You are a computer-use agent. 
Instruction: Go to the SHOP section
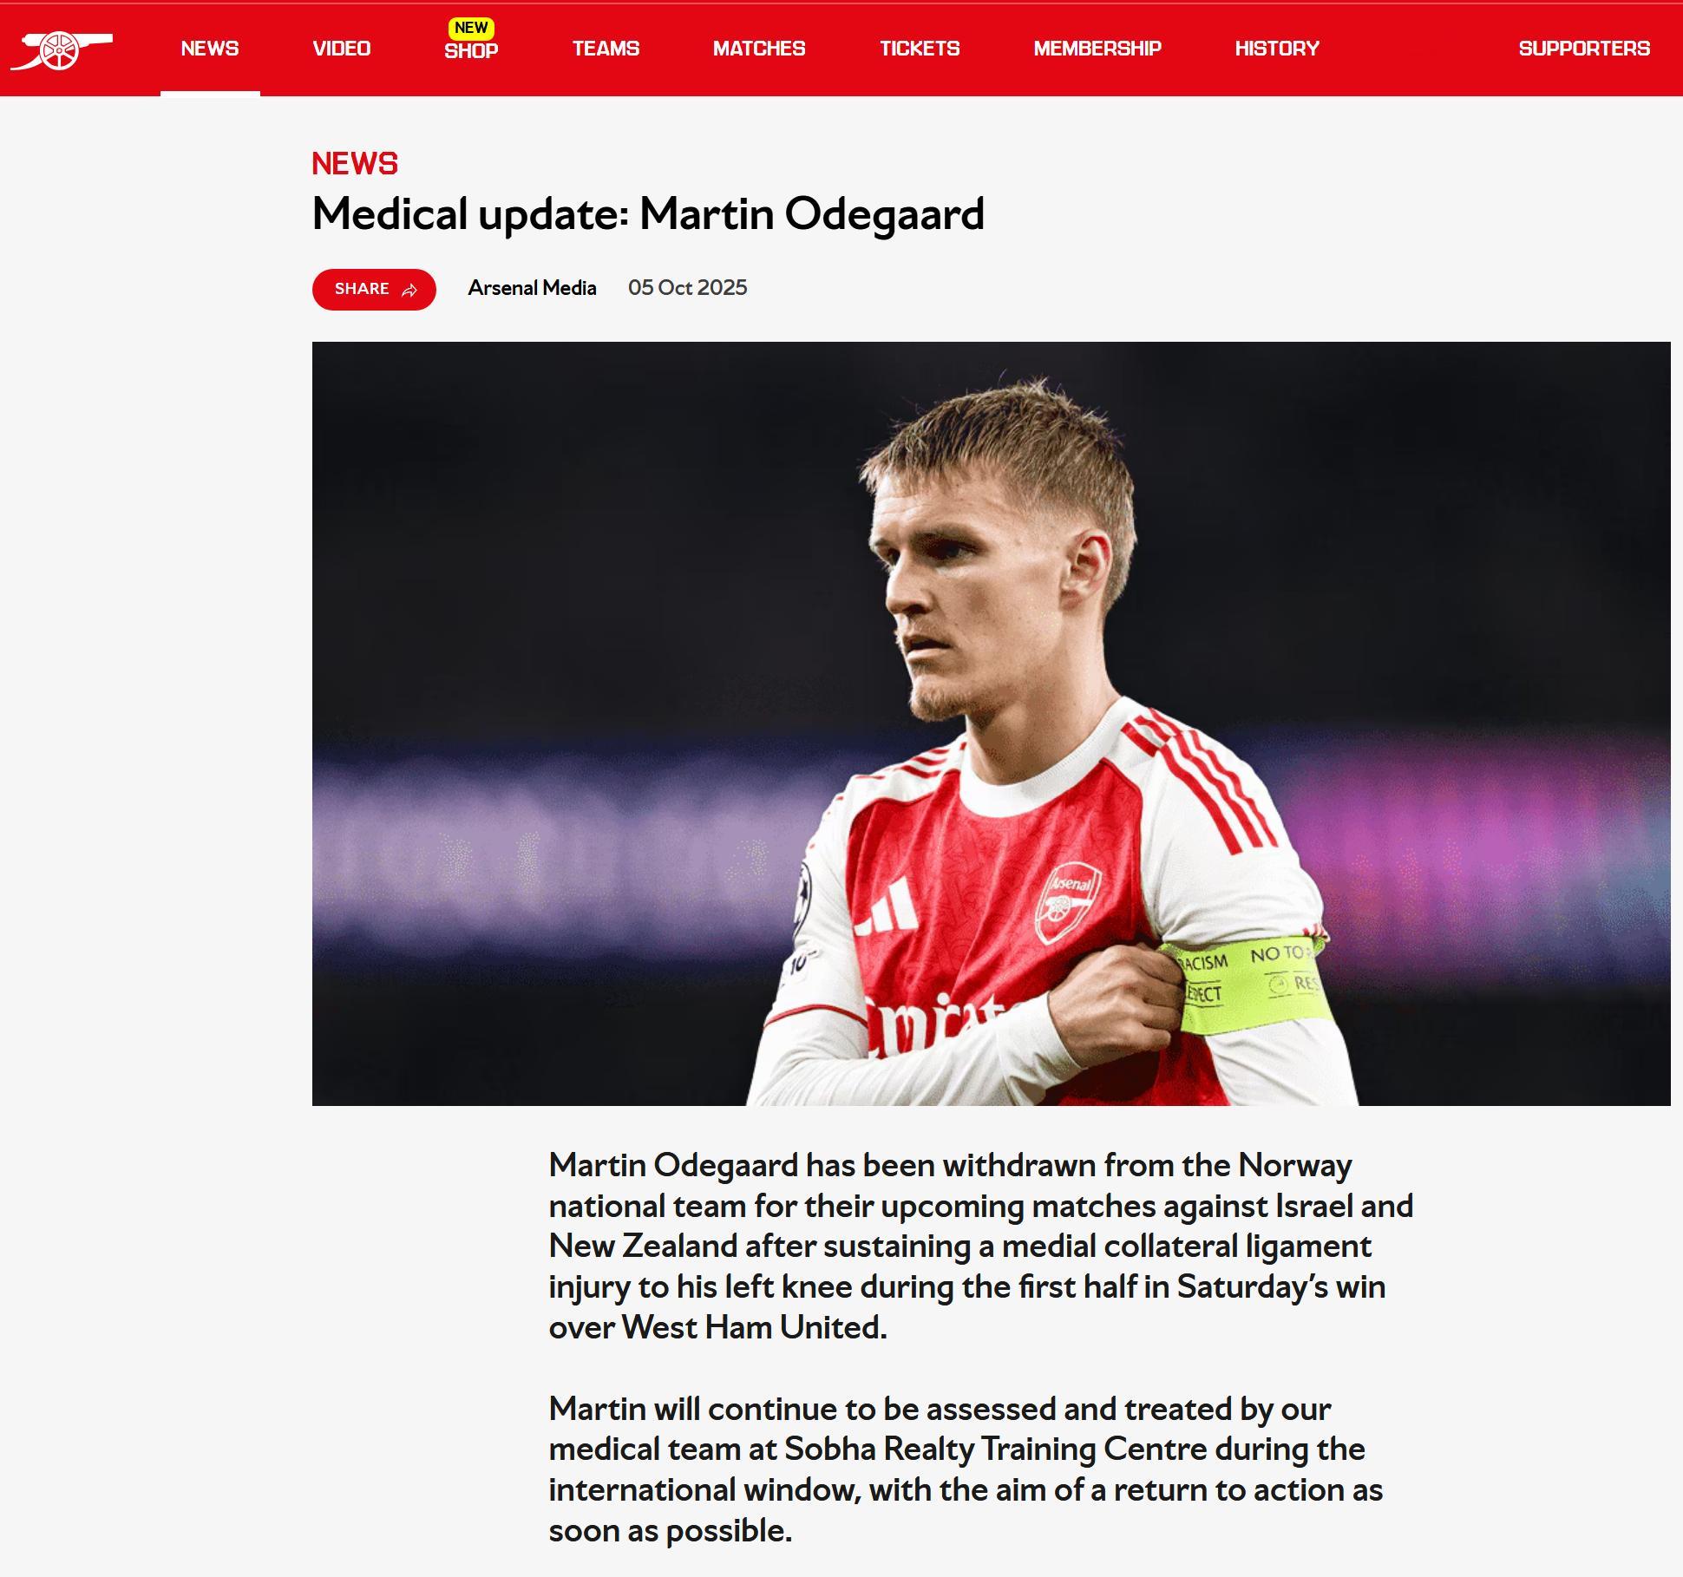471,51
